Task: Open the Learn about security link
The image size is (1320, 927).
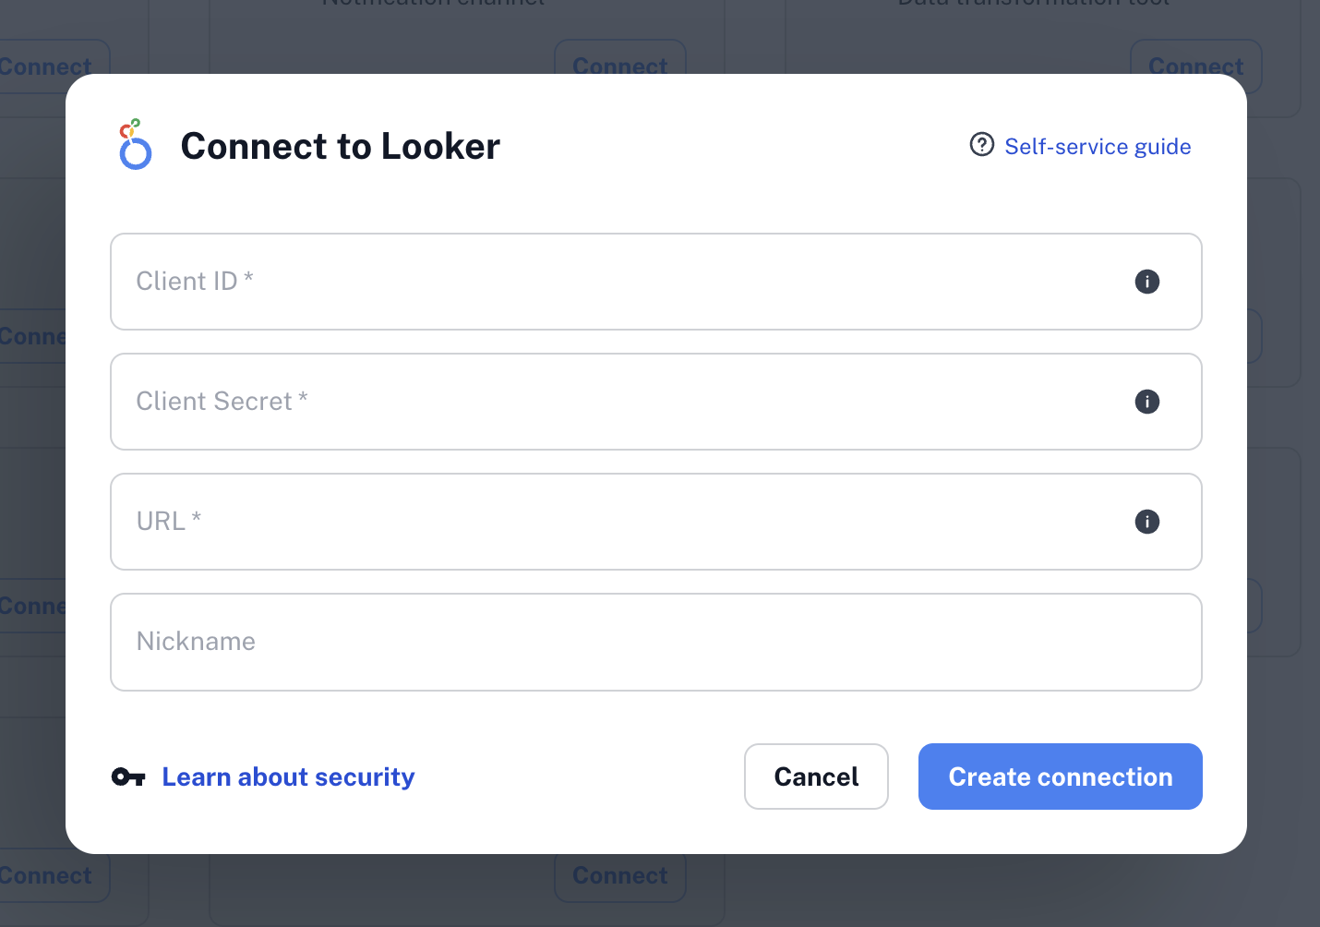Action: click(x=288, y=777)
